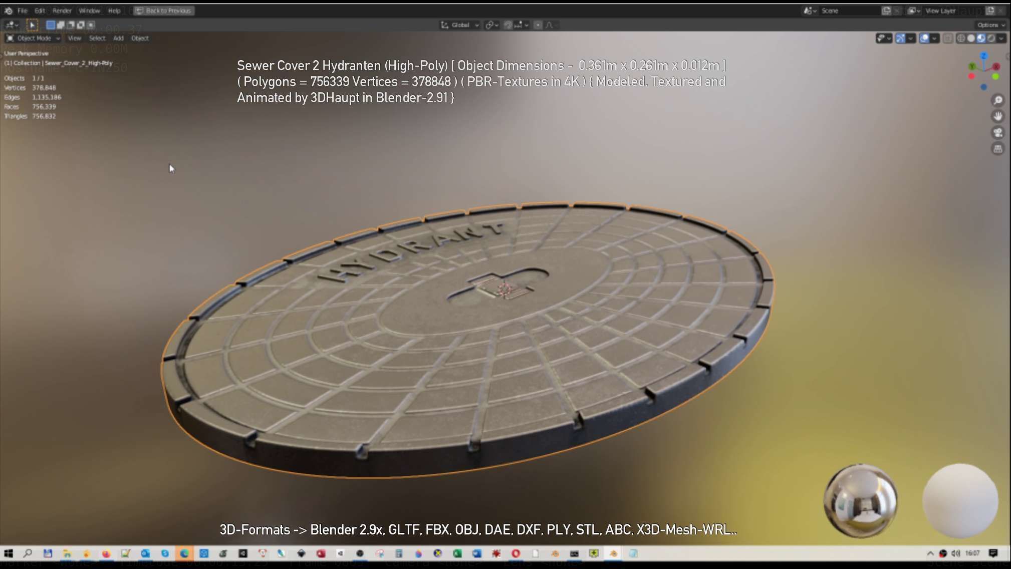The width and height of the screenshot is (1011, 569).
Task: Open the Window menu
Action: [89, 11]
